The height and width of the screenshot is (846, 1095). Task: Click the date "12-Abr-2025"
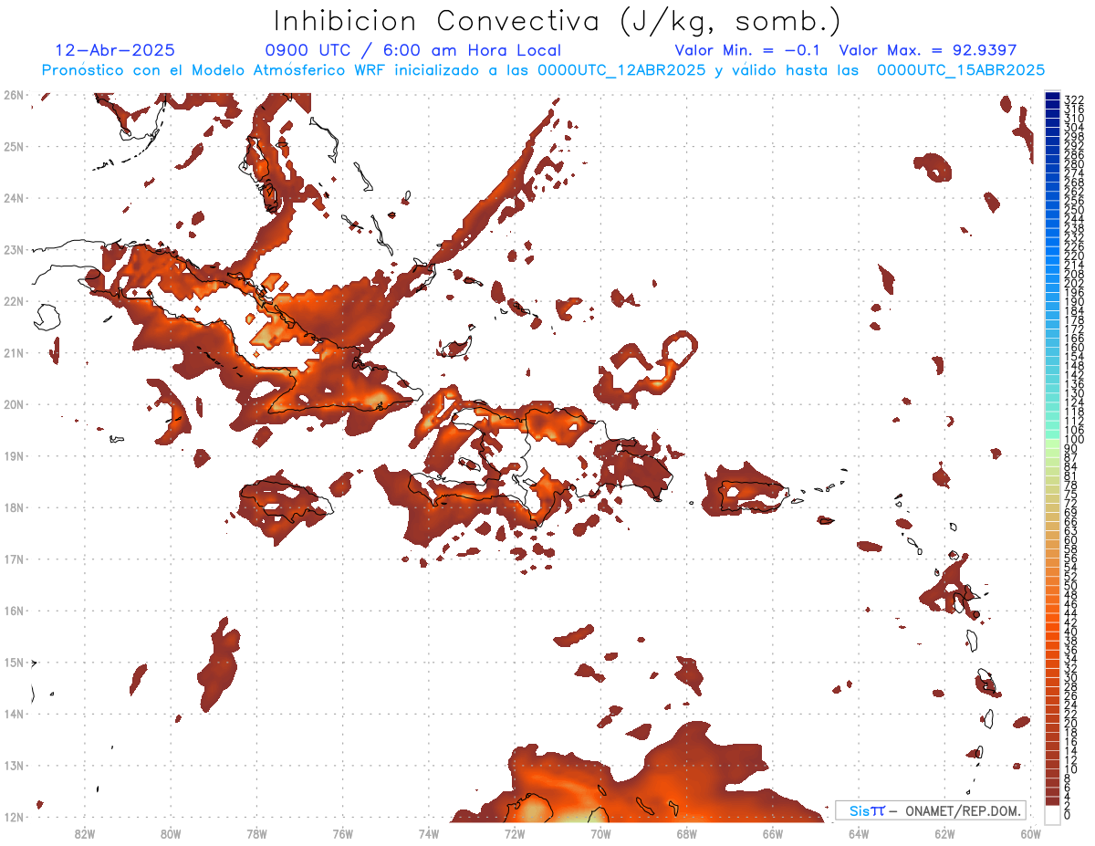coord(116,50)
